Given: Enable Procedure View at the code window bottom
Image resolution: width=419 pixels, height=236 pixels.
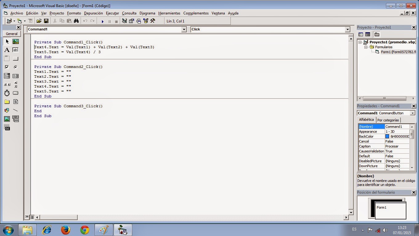Looking at the screenshot, I should pos(27,217).
